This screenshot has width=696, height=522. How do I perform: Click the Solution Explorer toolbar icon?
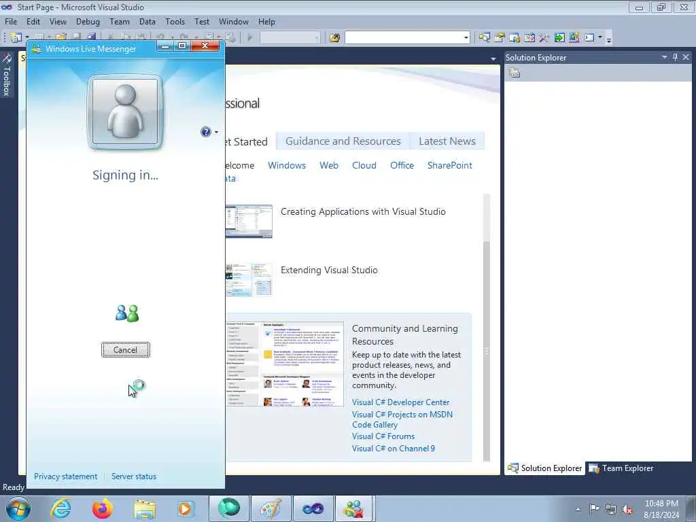484,38
